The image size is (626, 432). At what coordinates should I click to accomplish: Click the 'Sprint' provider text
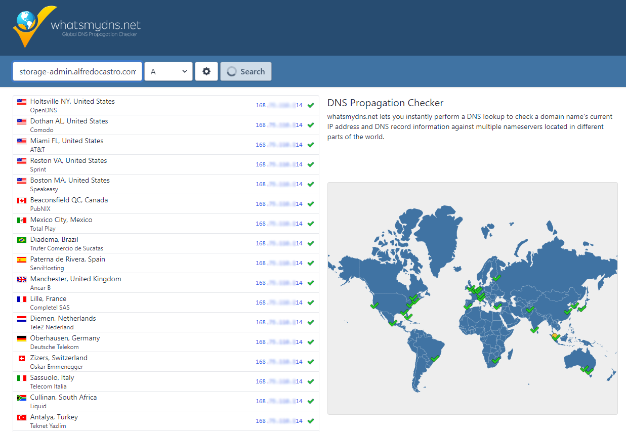click(38, 169)
